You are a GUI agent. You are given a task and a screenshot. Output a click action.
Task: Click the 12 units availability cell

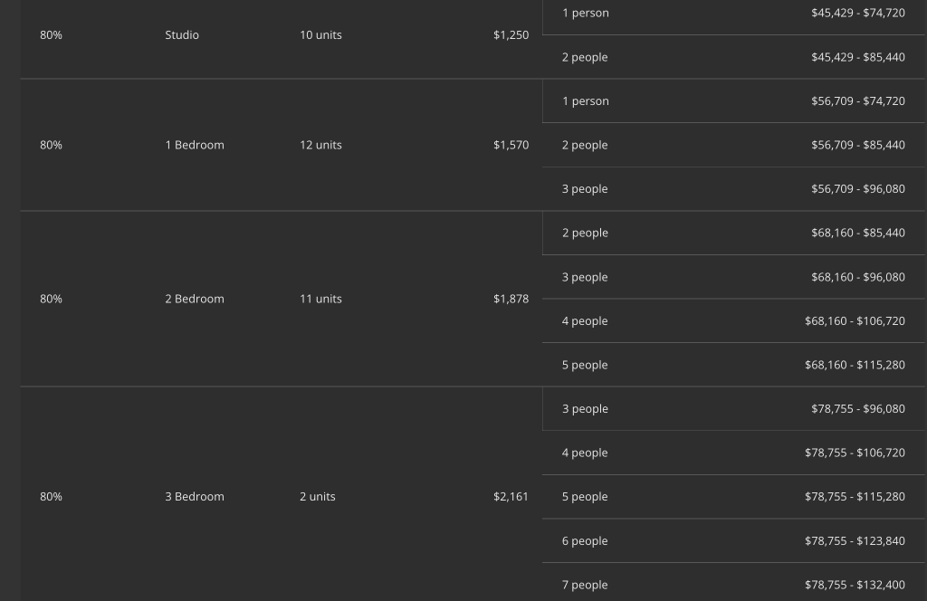click(x=320, y=145)
